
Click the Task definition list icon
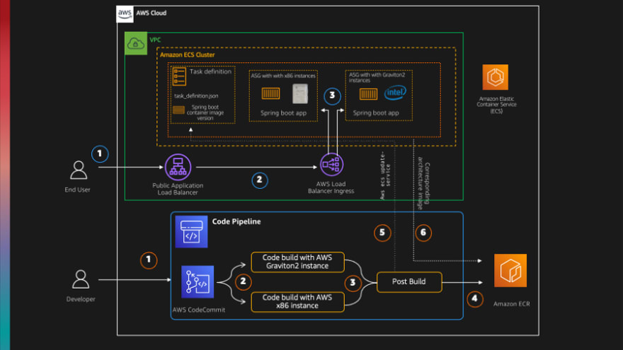[x=179, y=76]
